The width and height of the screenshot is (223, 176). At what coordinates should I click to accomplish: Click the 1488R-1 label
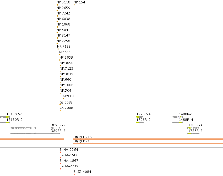point(186,114)
